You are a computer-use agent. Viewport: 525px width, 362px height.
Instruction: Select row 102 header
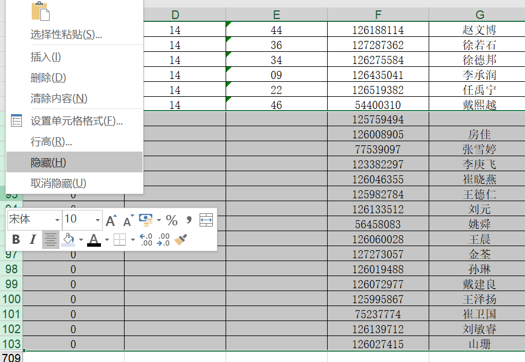(12, 329)
